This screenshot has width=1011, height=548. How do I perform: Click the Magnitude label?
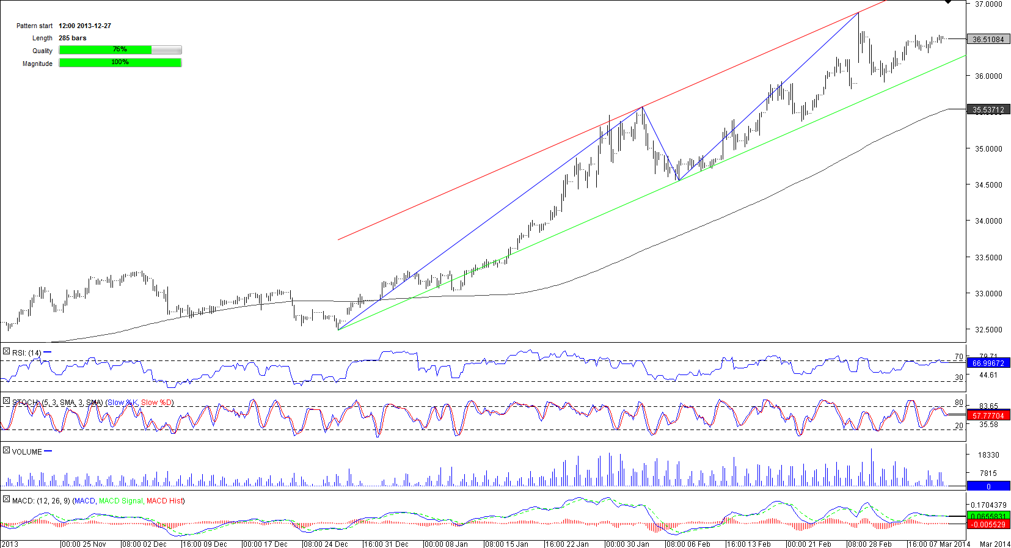pyautogui.click(x=38, y=64)
